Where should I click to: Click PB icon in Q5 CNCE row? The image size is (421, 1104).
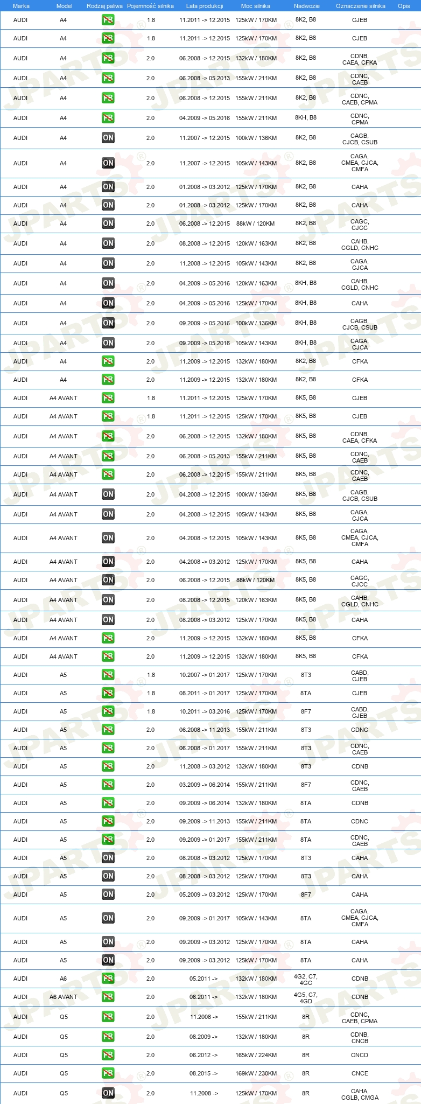(x=108, y=1073)
